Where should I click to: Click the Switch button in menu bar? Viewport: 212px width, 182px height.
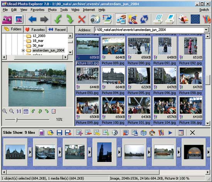pyautogui.click(x=204, y=10)
